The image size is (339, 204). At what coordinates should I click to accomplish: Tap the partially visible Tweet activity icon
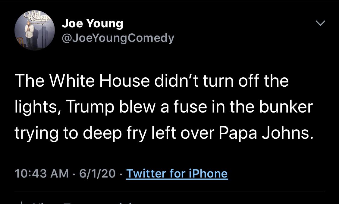(x=22, y=202)
